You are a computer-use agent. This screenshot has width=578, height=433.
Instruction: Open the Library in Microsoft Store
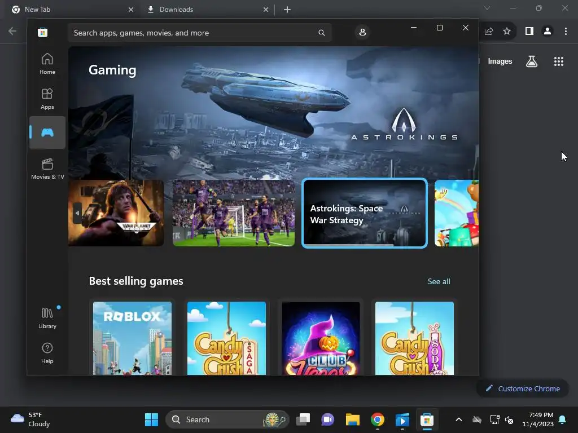[47, 318]
